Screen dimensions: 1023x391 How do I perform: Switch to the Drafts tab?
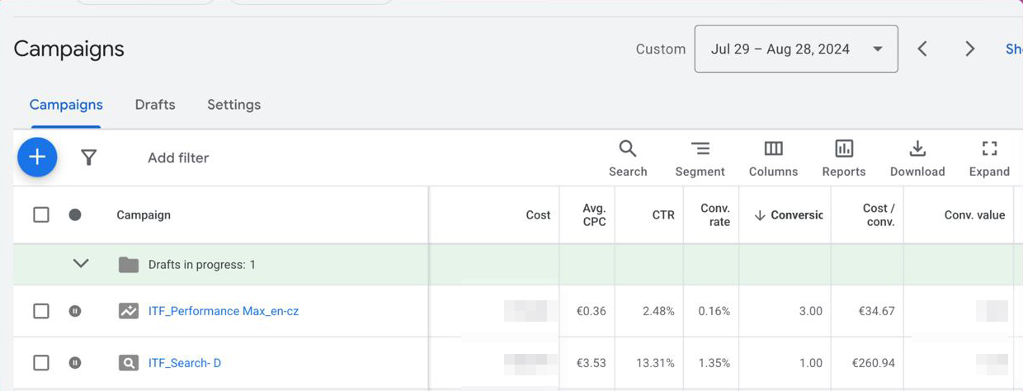pos(155,105)
